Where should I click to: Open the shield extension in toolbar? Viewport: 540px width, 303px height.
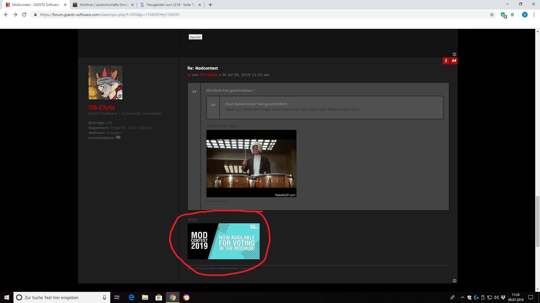[x=512, y=15]
